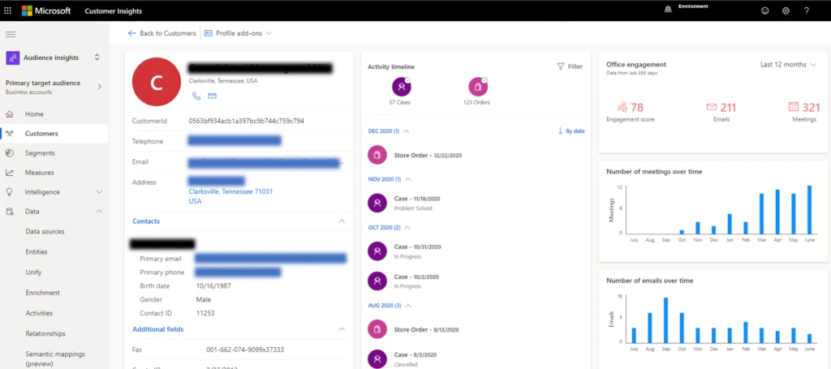This screenshot has height=369, width=831.
Task: Open the Help question mark icon
Action: [x=806, y=11]
